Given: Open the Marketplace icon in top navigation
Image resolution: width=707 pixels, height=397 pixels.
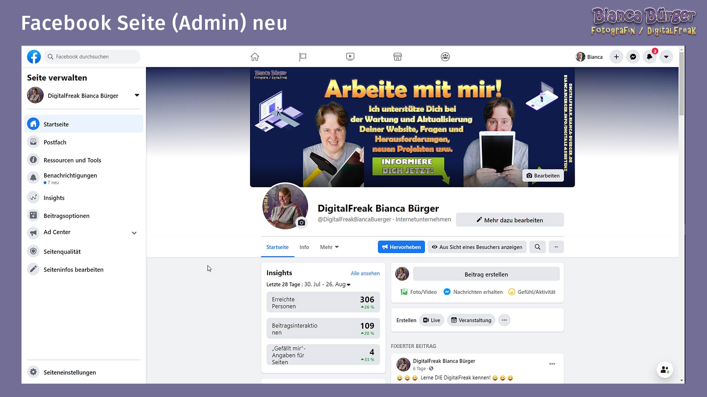Looking at the screenshot, I should (x=397, y=57).
